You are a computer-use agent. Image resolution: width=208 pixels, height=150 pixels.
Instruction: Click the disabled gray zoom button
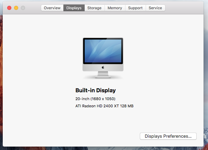pos(23,8)
